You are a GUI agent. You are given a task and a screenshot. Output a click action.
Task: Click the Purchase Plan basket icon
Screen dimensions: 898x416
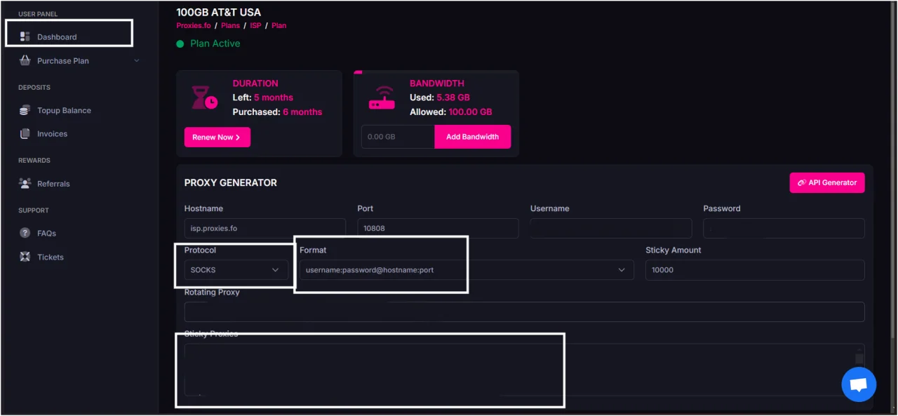point(25,60)
